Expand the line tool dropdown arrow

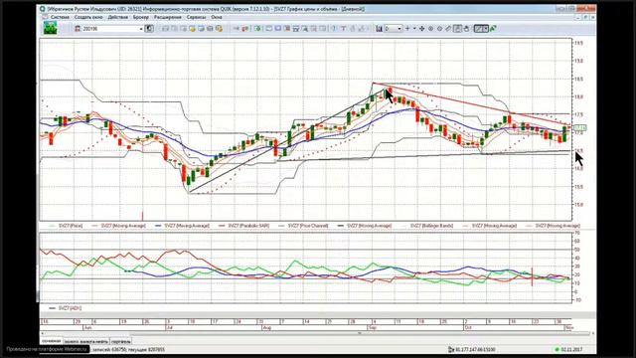[x=486, y=29]
